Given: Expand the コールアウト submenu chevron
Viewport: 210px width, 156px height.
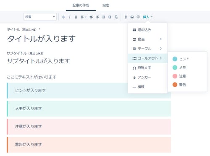Looking at the screenshot, I should click(161, 58).
